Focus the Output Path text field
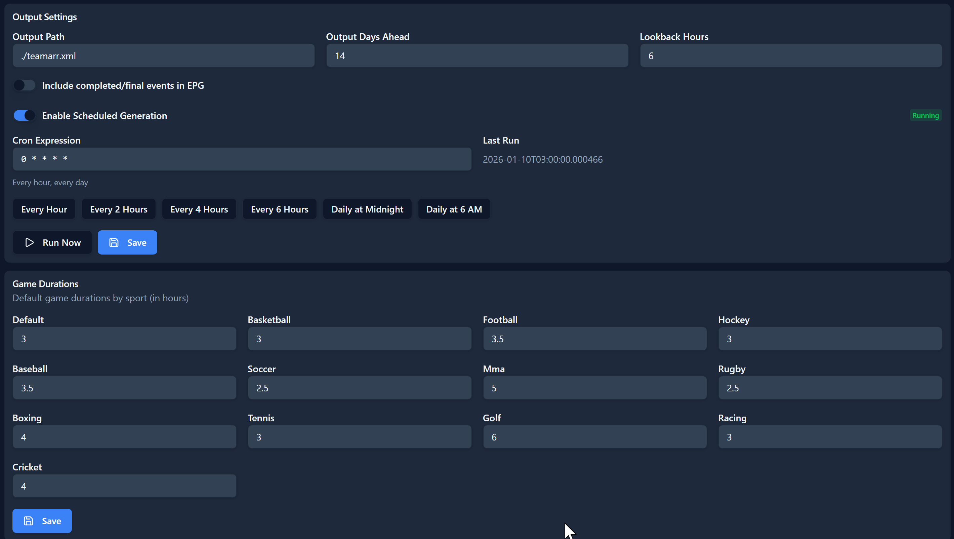 (163, 56)
